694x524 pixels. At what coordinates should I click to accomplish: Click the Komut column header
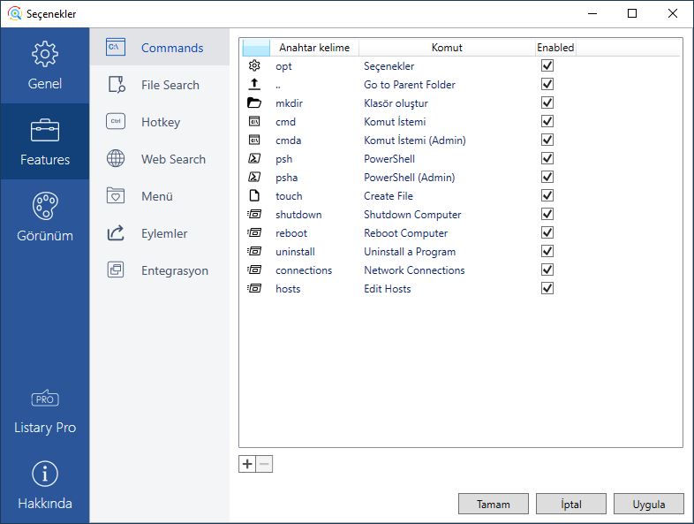447,48
